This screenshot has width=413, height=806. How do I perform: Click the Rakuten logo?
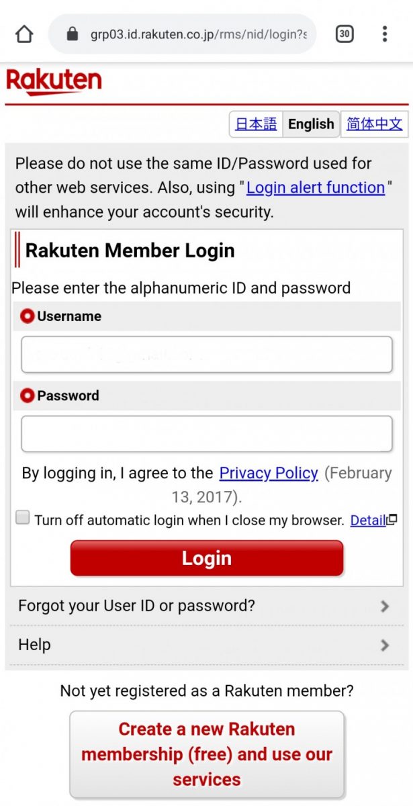(x=54, y=82)
